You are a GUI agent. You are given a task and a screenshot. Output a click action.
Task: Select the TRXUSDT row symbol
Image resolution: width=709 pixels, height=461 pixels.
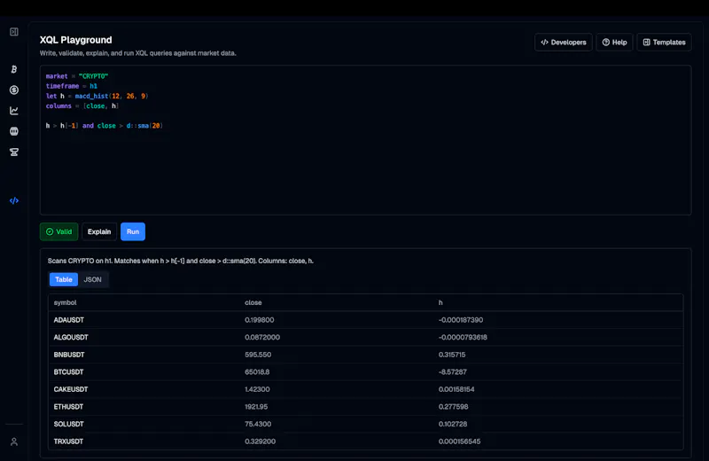[x=68, y=441]
